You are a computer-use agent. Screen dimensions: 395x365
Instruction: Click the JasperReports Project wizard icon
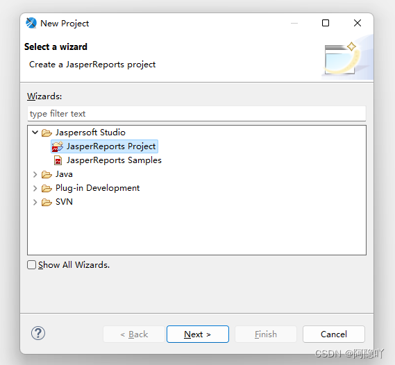click(x=58, y=146)
